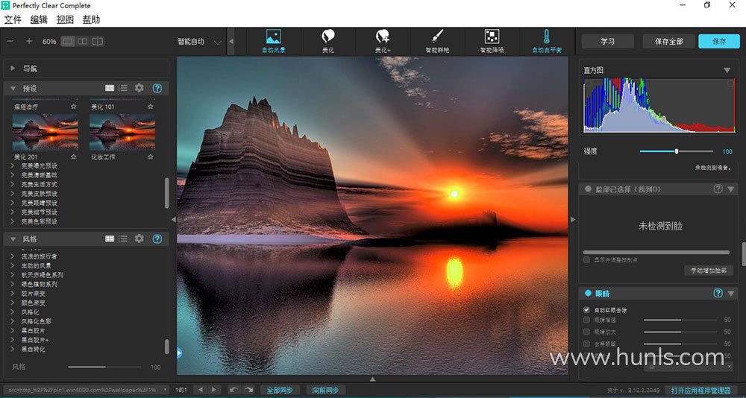Toggle the face selection section dot
746x398 pixels.
[x=588, y=189]
